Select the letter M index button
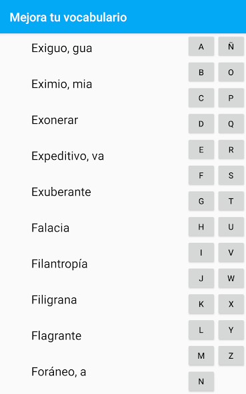 click(201, 356)
